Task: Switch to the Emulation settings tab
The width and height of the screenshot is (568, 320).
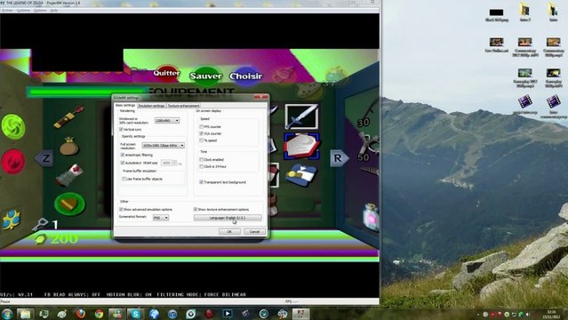Action: (151, 106)
